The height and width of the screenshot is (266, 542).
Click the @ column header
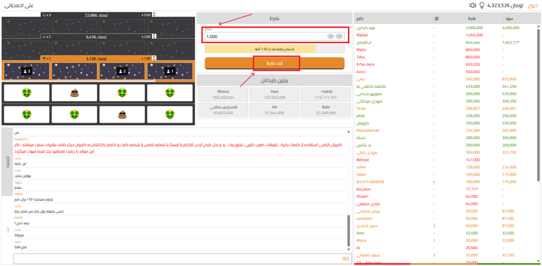click(x=448, y=18)
